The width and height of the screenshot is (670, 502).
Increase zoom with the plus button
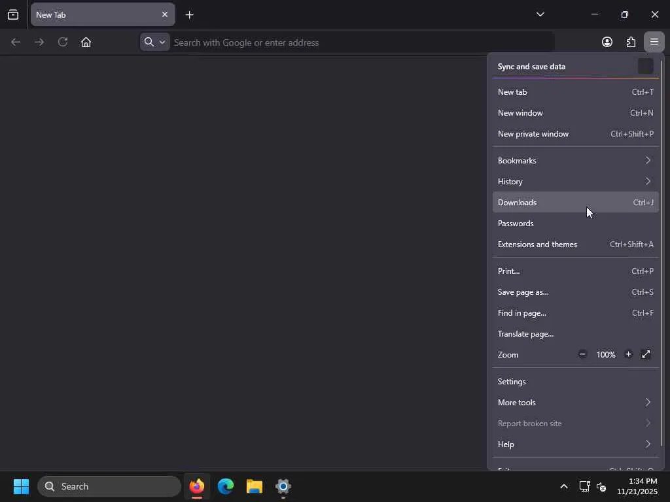[x=628, y=354]
